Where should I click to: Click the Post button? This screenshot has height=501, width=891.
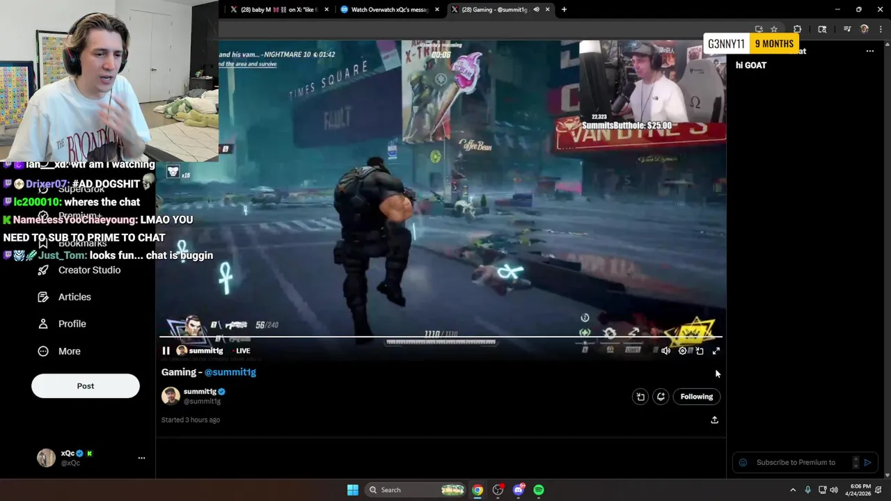point(86,386)
